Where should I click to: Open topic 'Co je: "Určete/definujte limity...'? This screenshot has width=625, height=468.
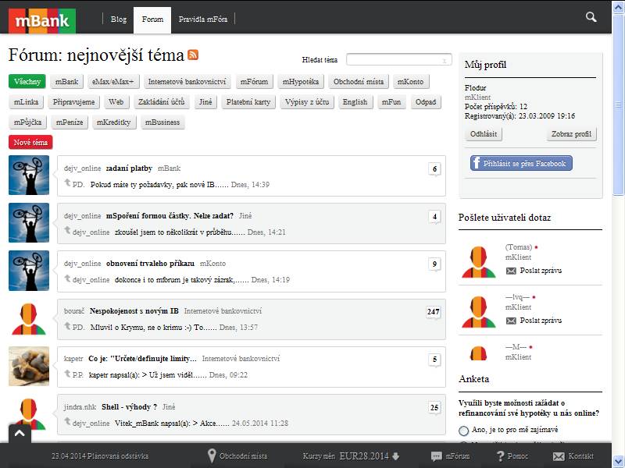point(142,359)
